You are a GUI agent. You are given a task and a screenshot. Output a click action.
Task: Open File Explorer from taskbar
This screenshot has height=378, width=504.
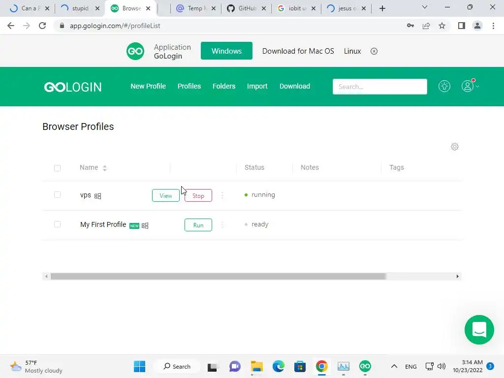pyautogui.click(x=257, y=366)
